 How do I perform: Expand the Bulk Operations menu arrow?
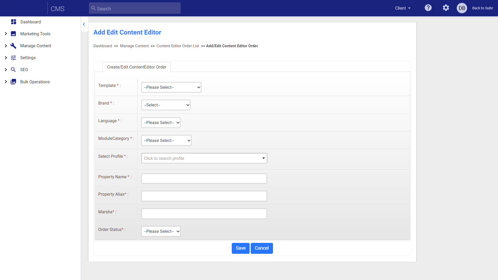point(6,82)
